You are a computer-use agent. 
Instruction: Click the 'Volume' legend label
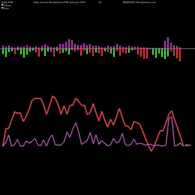point(7,5)
